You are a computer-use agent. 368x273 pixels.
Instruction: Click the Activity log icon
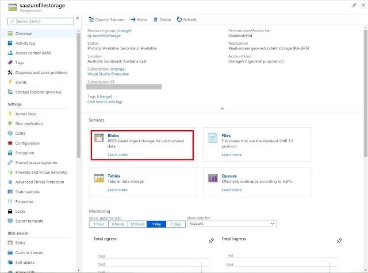pos(10,44)
